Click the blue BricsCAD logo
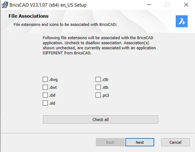 (x=182, y=21)
